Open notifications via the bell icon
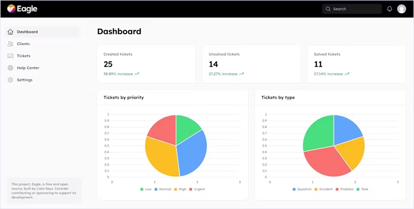Image resolution: width=414 pixels, height=209 pixels. [389, 9]
